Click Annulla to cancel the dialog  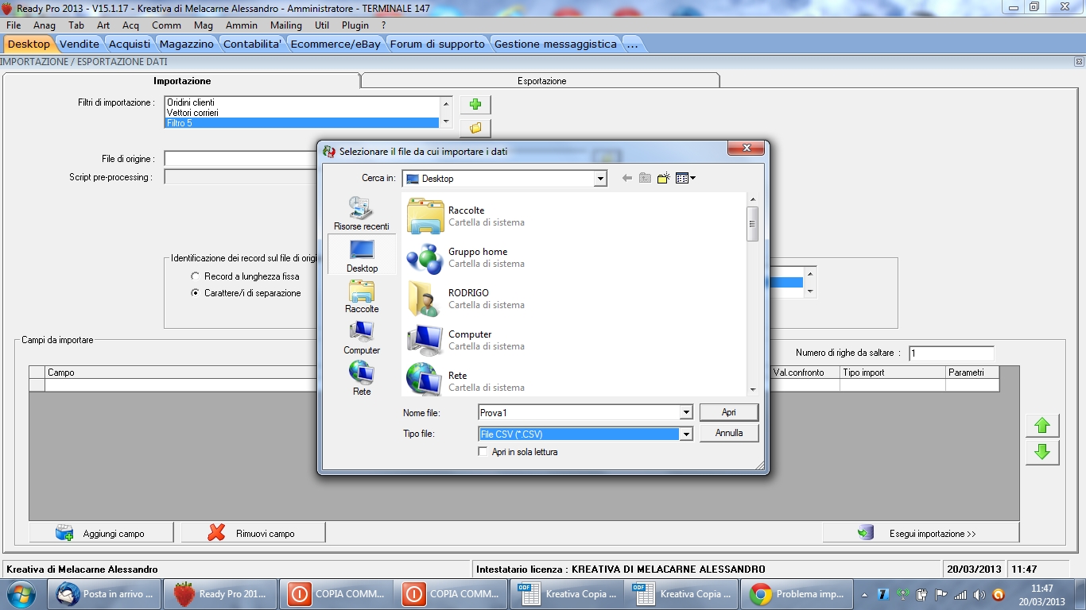coord(729,433)
